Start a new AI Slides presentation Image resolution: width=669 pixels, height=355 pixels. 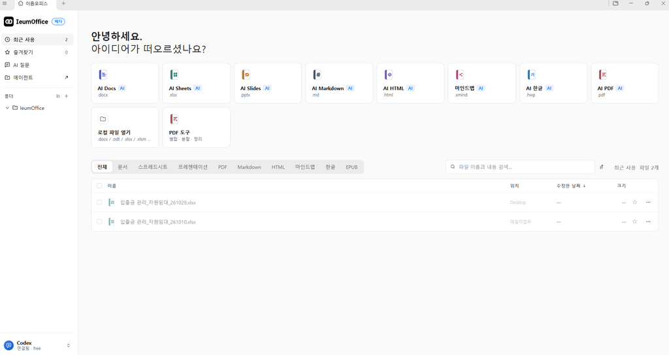pos(267,83)
